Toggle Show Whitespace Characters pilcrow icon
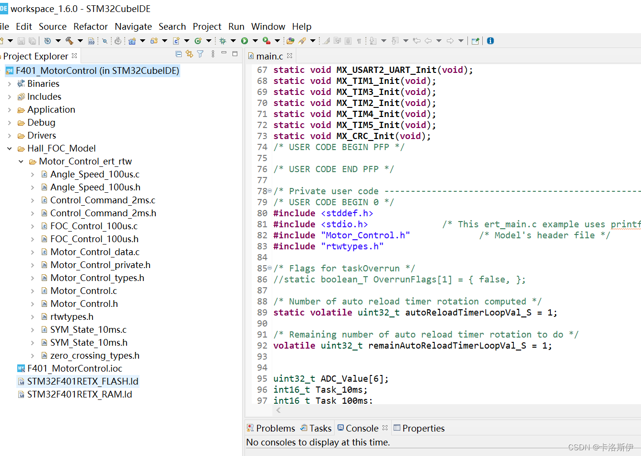The width and height of the screenshot is (641, 456). pos(359,41)
